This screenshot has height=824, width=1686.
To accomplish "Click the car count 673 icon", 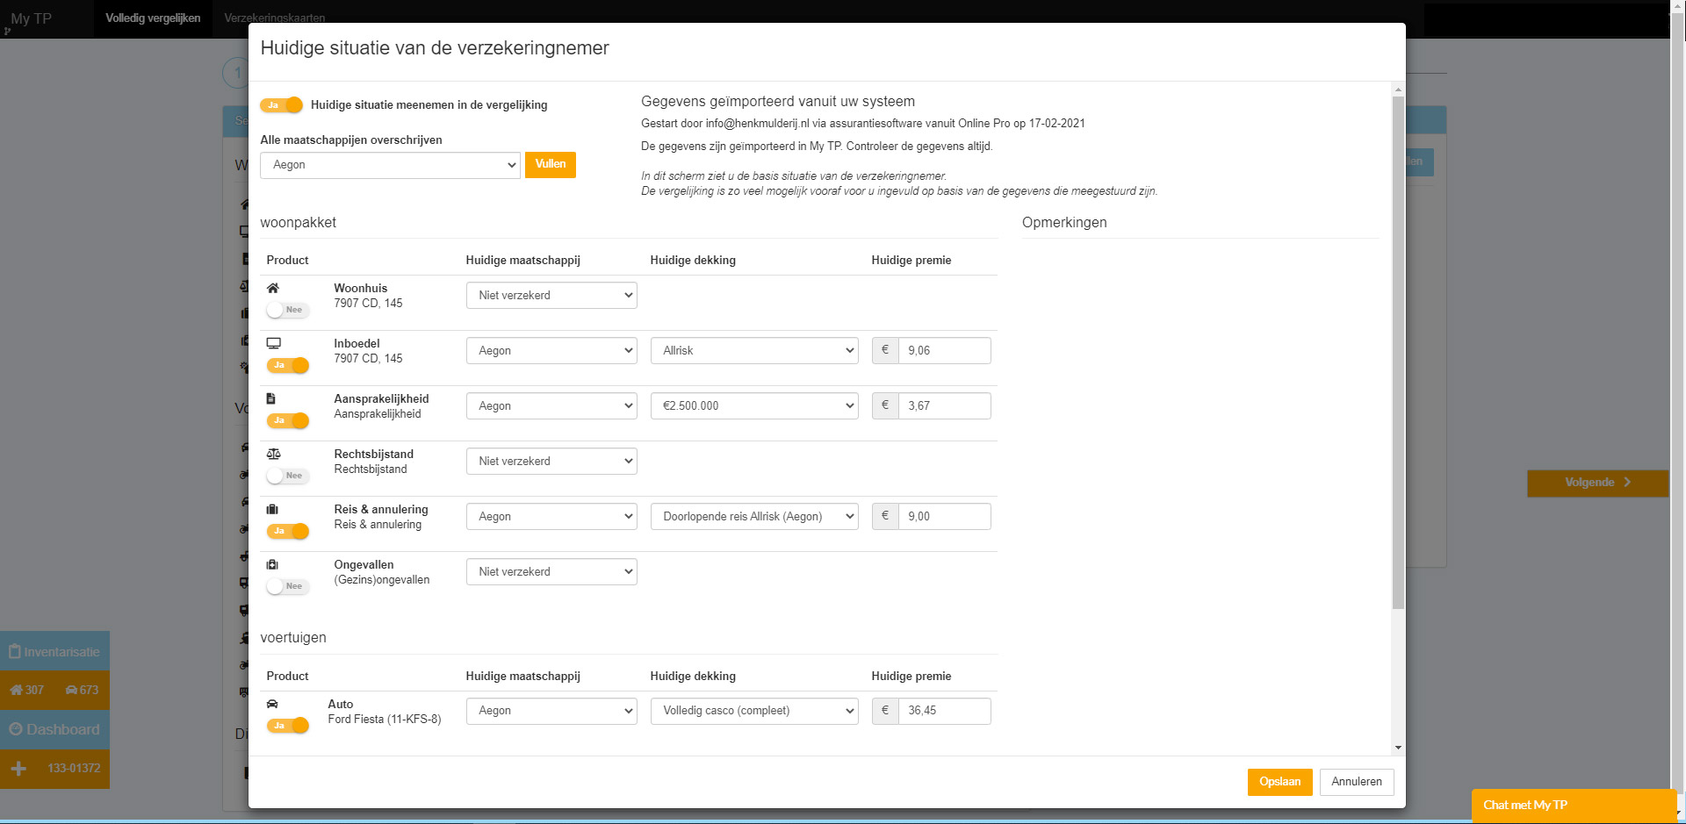I will 71,690.
